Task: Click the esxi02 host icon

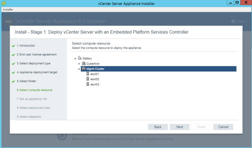Action: click(87, 79)
